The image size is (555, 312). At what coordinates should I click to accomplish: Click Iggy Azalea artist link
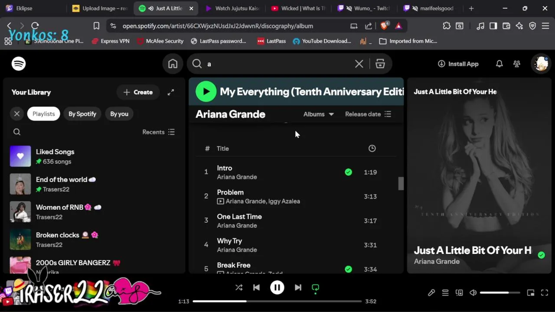pos(284,201)
